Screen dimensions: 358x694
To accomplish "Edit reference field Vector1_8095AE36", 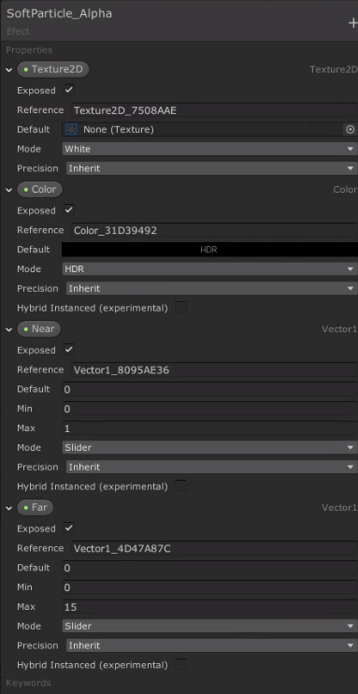I will point(214,370).
